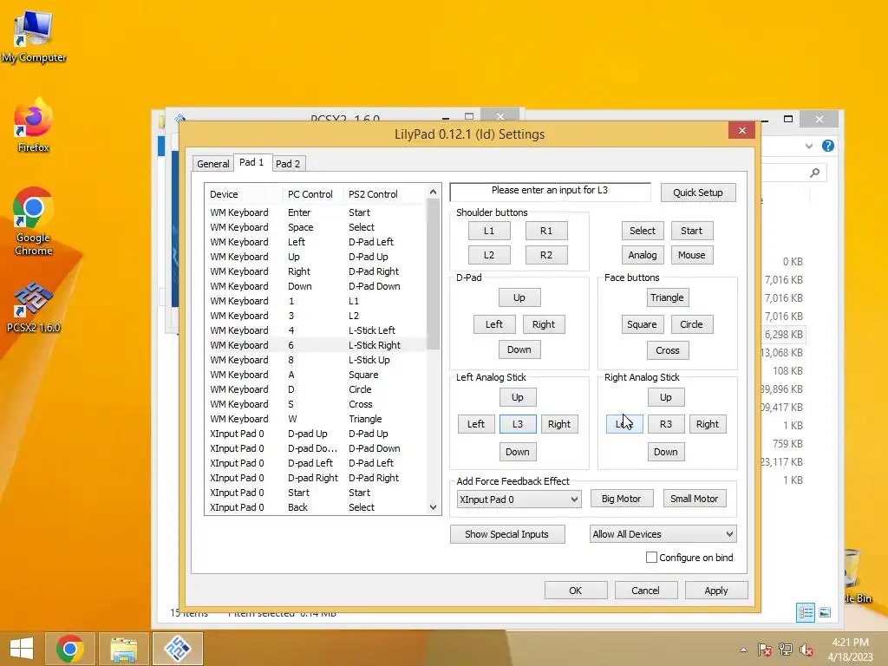Open Chrome from the taskbar
888x666 pixels.
(69, 649)
